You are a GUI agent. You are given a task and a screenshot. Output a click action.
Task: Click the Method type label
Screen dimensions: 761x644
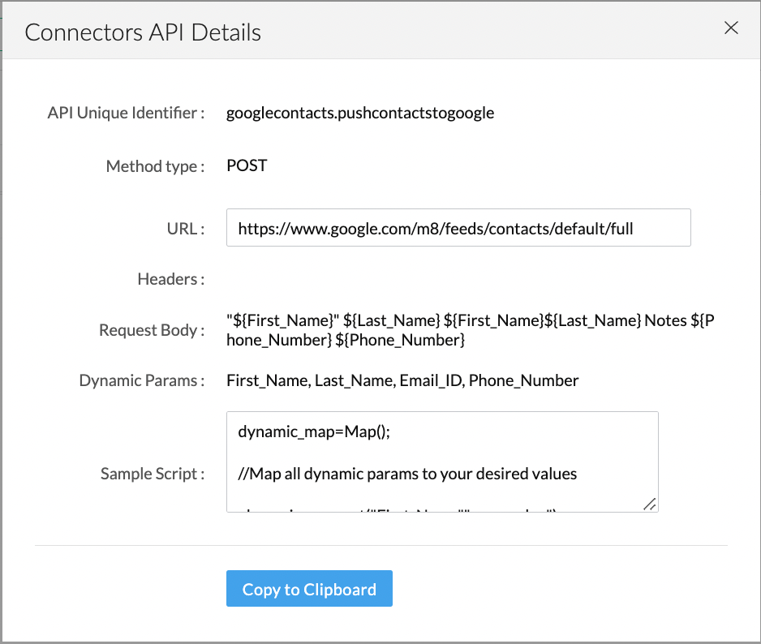coord(155,166)
